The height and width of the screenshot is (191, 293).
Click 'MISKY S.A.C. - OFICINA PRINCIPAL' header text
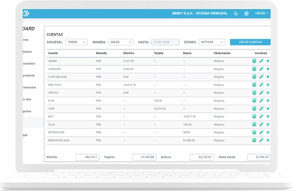[x=200, y=13]
